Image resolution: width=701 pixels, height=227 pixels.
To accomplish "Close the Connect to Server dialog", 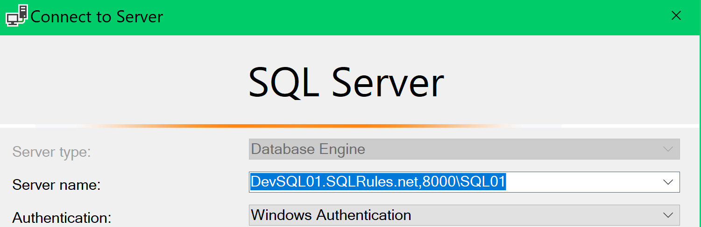I will (x=676, y=15).
